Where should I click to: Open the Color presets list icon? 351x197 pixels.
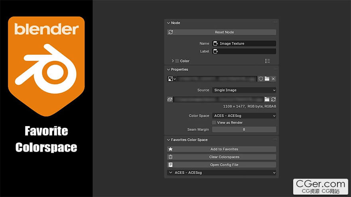267,61
